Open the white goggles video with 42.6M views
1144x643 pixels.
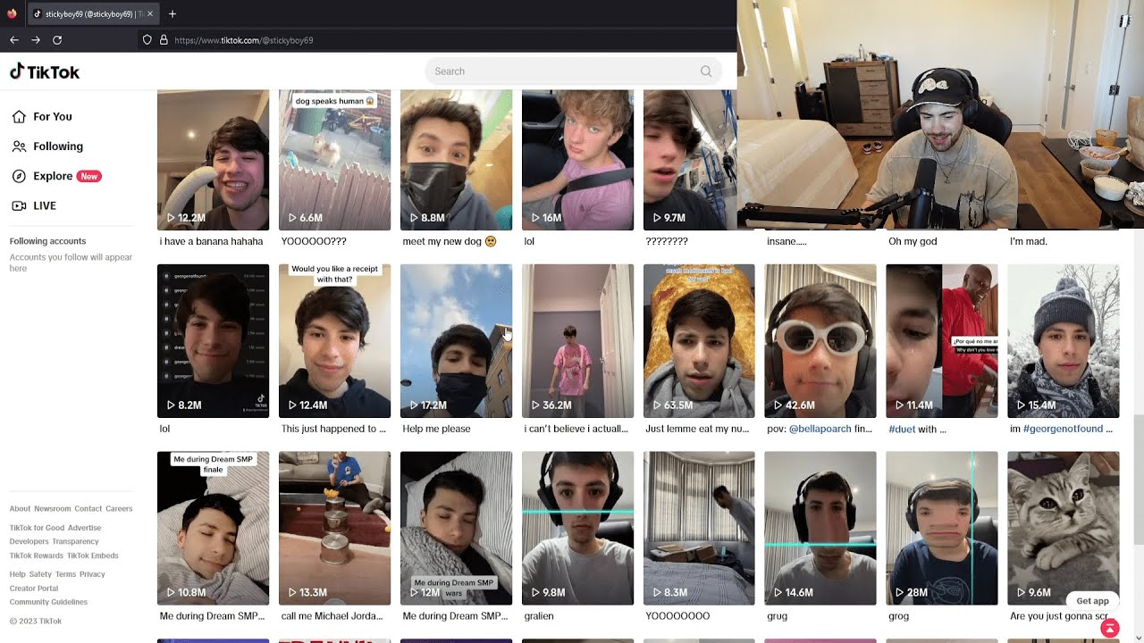tap(820, 341)
